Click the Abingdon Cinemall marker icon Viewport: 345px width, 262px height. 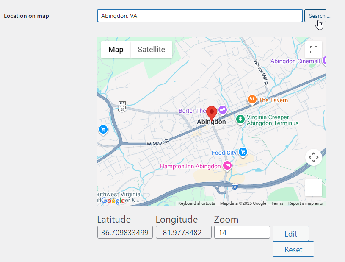tap(324, 61)
